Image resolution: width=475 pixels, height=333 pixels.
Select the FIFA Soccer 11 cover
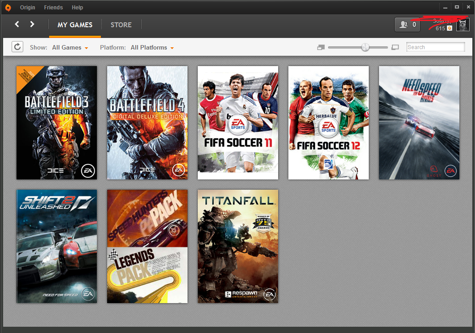tap(238, 123)
